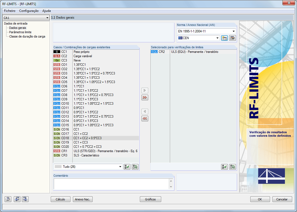Select Dados de entrada tree root
The image size is (297, 212).
point(16,23)
